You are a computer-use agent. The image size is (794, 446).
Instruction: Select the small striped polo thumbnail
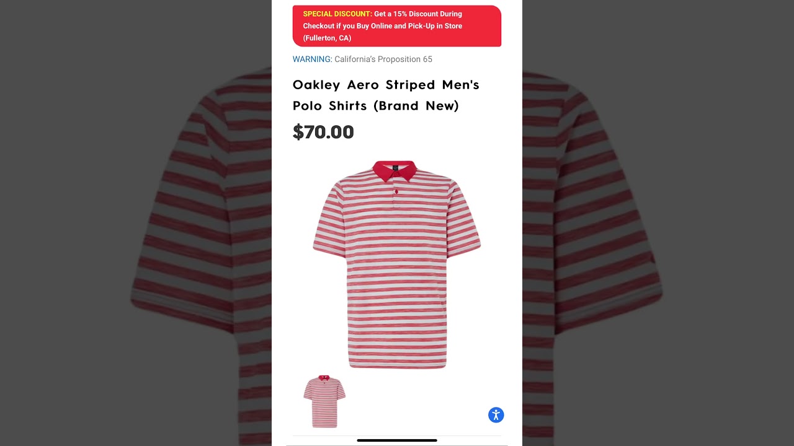324,401
